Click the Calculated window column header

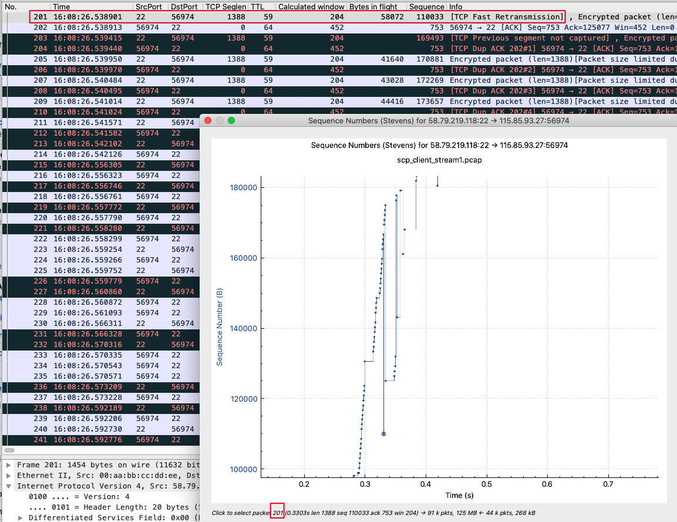[311, 6]
